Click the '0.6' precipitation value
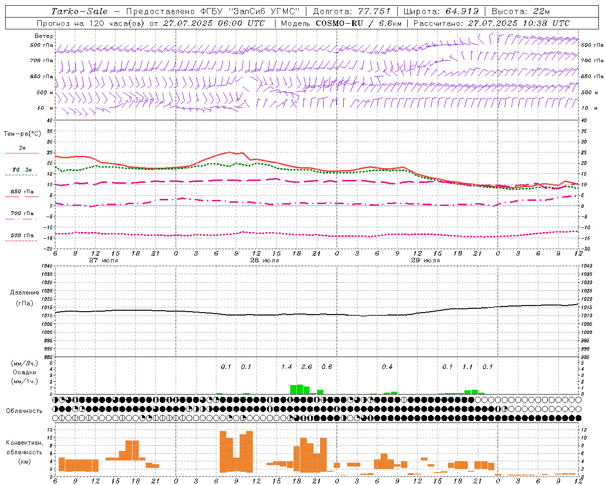The width and height of the screenshot is (606, 485). [x=327, y=367]
